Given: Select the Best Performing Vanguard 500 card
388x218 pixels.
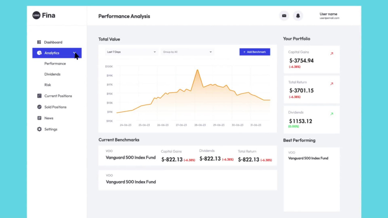Looking at the screenshot, I should tap(312, 180).
